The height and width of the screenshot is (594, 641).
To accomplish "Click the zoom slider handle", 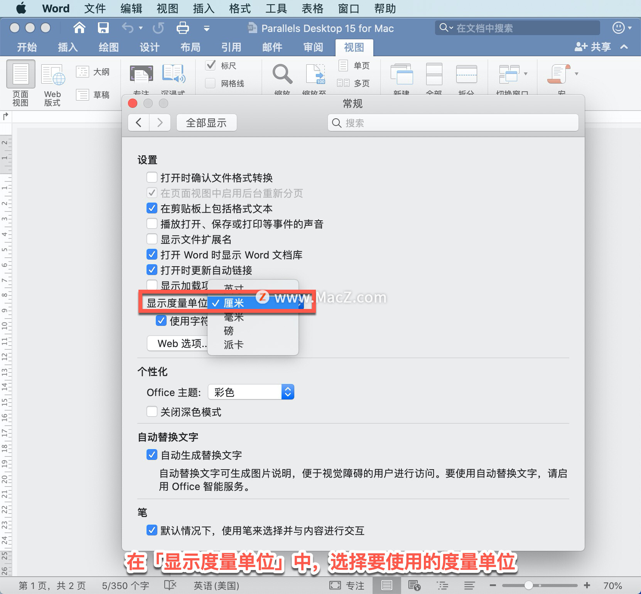I will click(x=529, y=586).
